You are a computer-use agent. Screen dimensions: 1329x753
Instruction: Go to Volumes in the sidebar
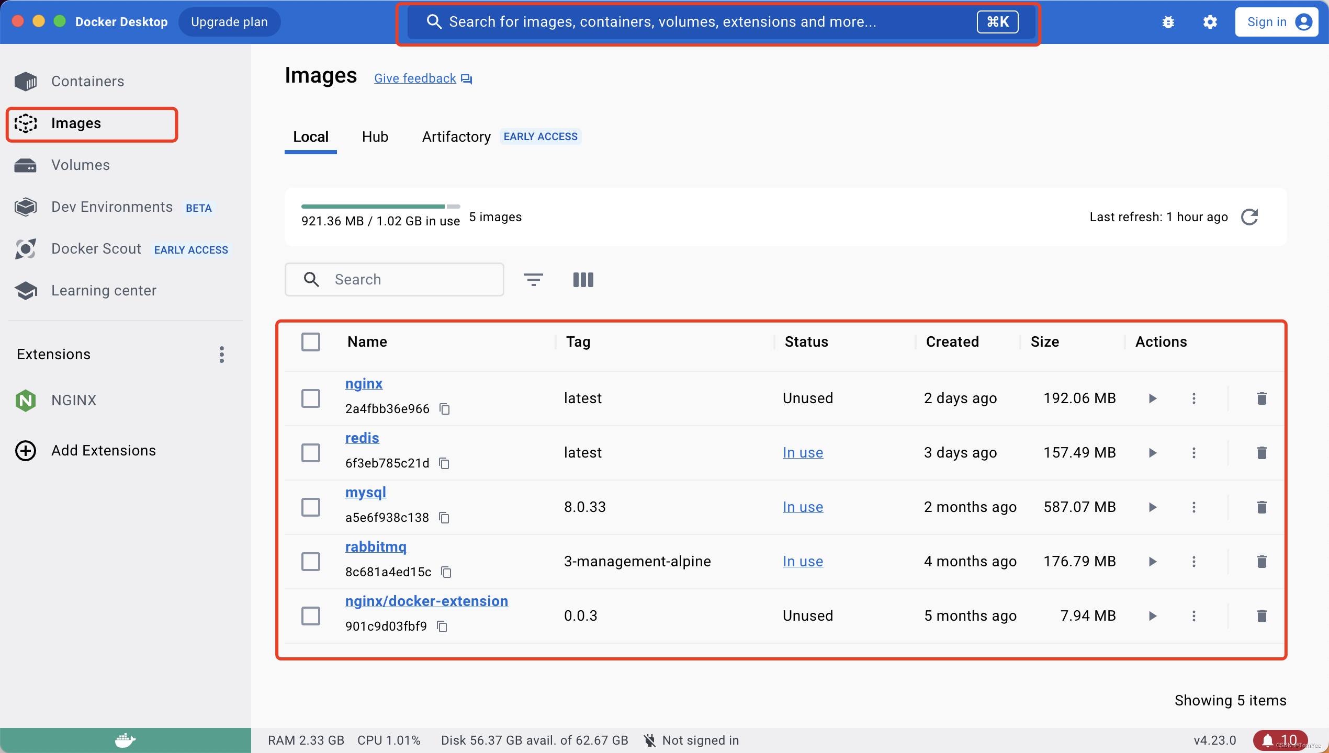click(x=81, y=165)
